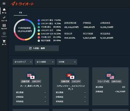Click GBP/USD flag pair icon
The width and height of the screenshot is (130, 111).
[x=110, y=76]
